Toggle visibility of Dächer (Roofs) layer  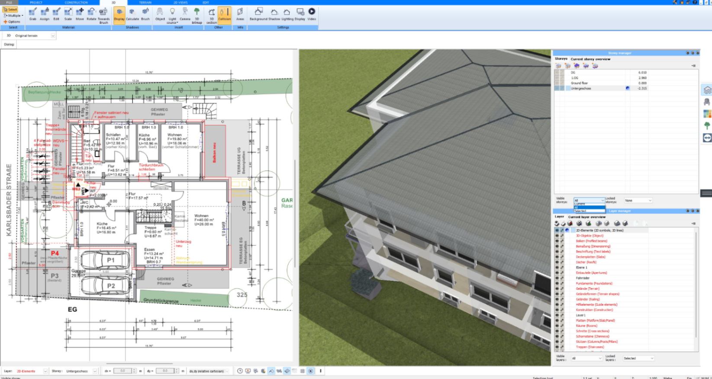tap(557, 262)
